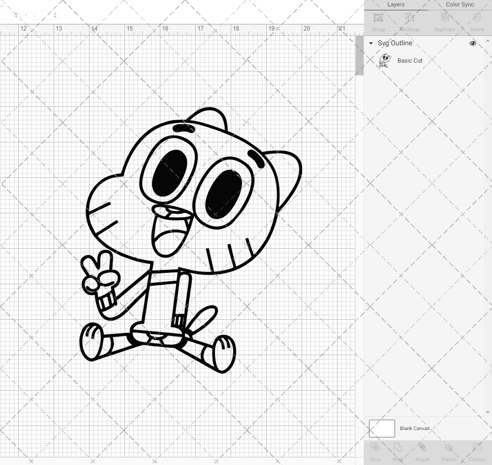The image size is (492, 465).
Task: Click the Delete icon
Action: [477, 21]
